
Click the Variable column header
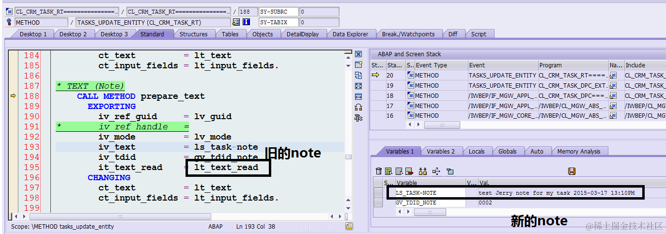point(430,183)
